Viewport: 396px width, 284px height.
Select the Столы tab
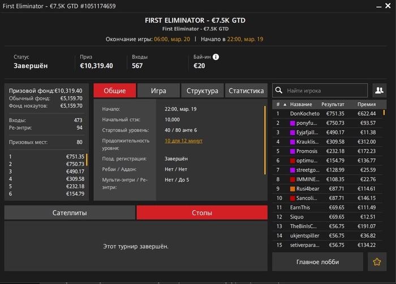(x=202, y=213)
